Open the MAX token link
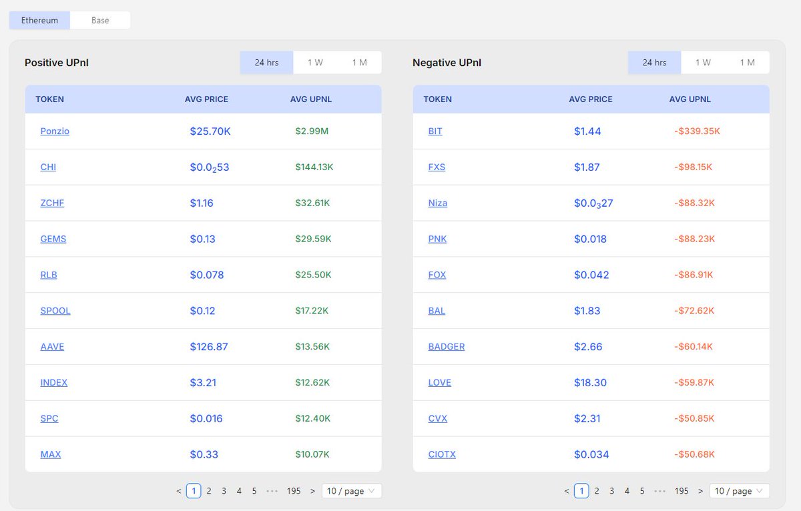Screen dimensions: 801x511 (x=51, y=454)
